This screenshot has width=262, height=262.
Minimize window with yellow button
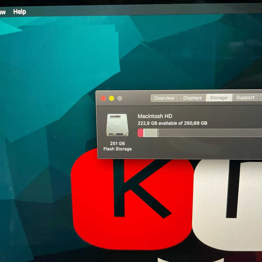point(112,98)
